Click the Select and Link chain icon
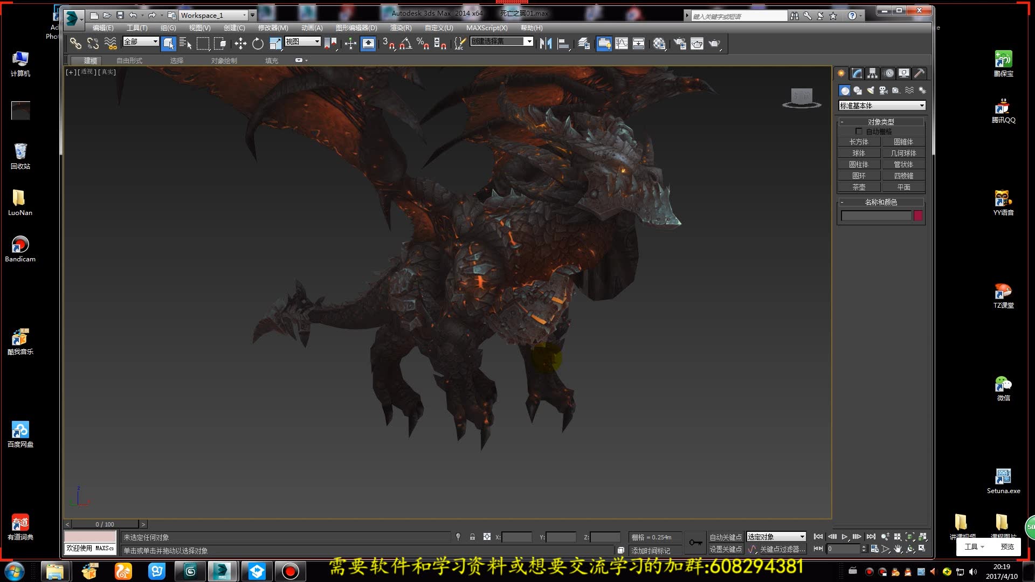The height and width of the screenshot is (582, 1035). point(76,44)
